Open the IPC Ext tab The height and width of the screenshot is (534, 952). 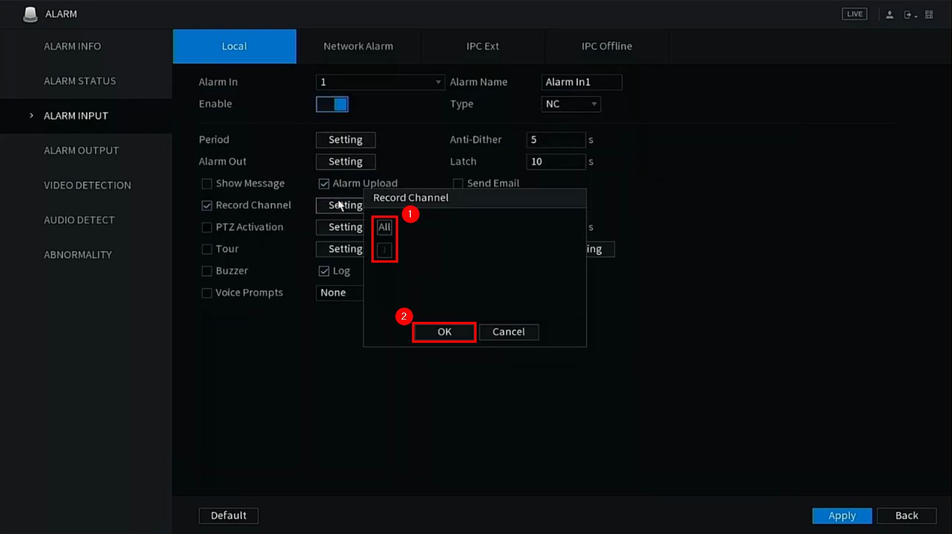coord(482,46)
